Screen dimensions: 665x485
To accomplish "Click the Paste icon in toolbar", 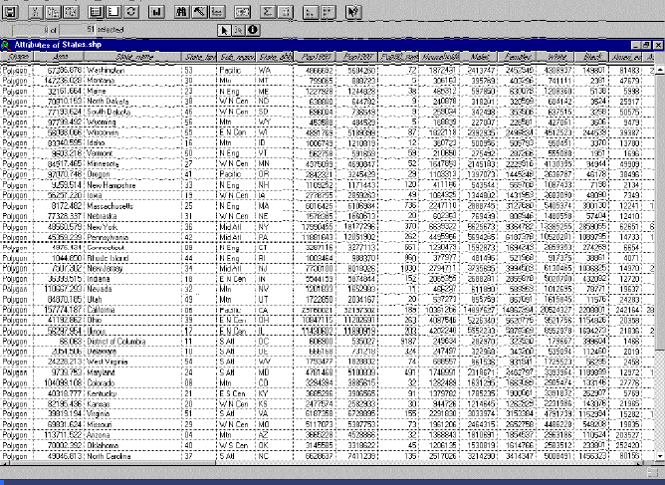I will pos(70,11).
